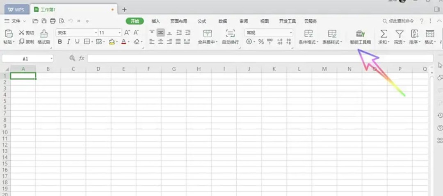
Task: Switch to the 插入 ribbon tab
Action: pyautogui.click(x=156, y=21)
